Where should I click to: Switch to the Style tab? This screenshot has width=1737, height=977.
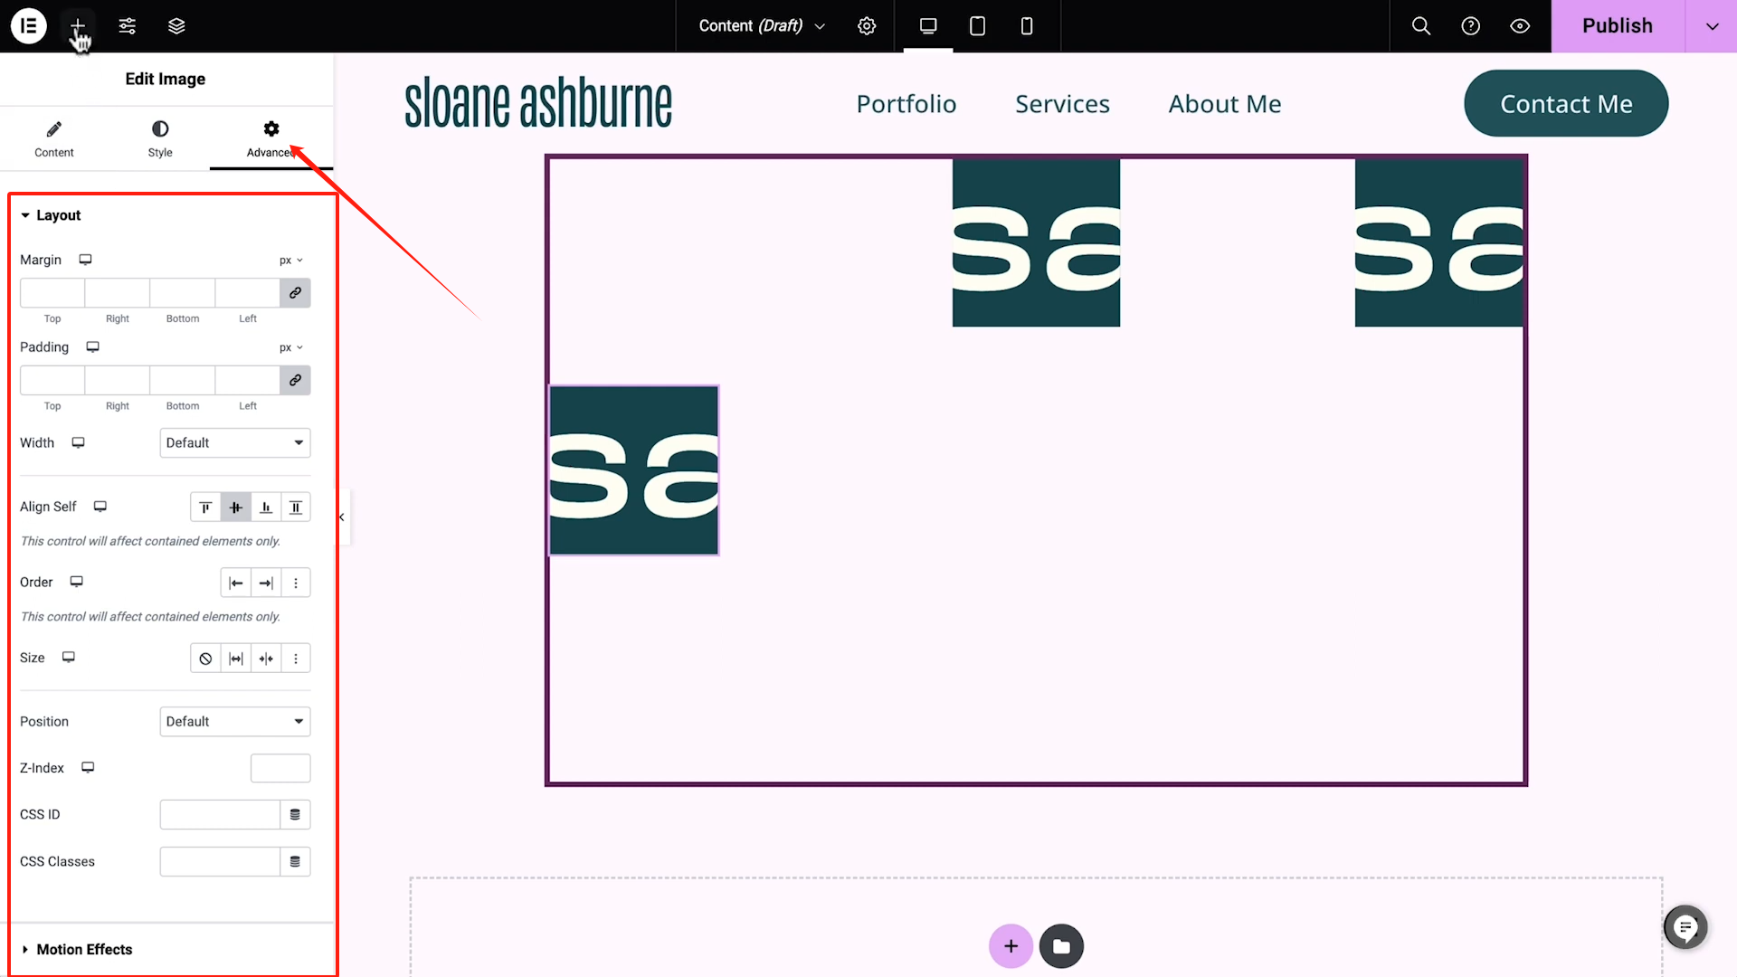click(160, 138)
